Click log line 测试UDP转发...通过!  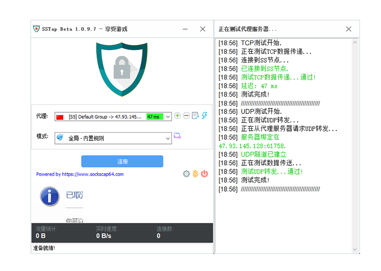[272, 172]
